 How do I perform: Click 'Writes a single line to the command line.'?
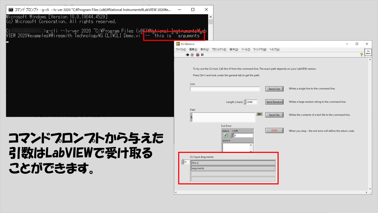[312, 88]
